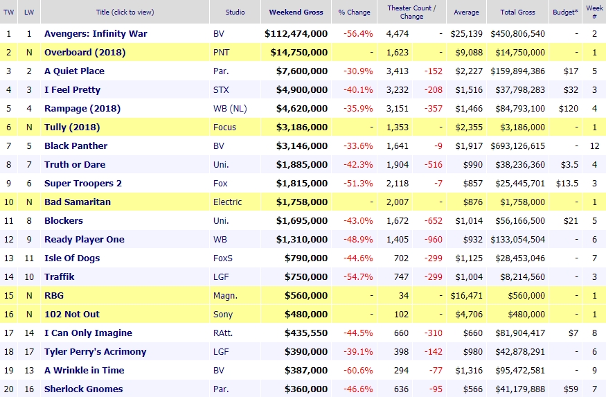Open the Rampage (2018) title link
Viewport: 606px width, 397px height.
pyautogui.click(x=82, y=108)
